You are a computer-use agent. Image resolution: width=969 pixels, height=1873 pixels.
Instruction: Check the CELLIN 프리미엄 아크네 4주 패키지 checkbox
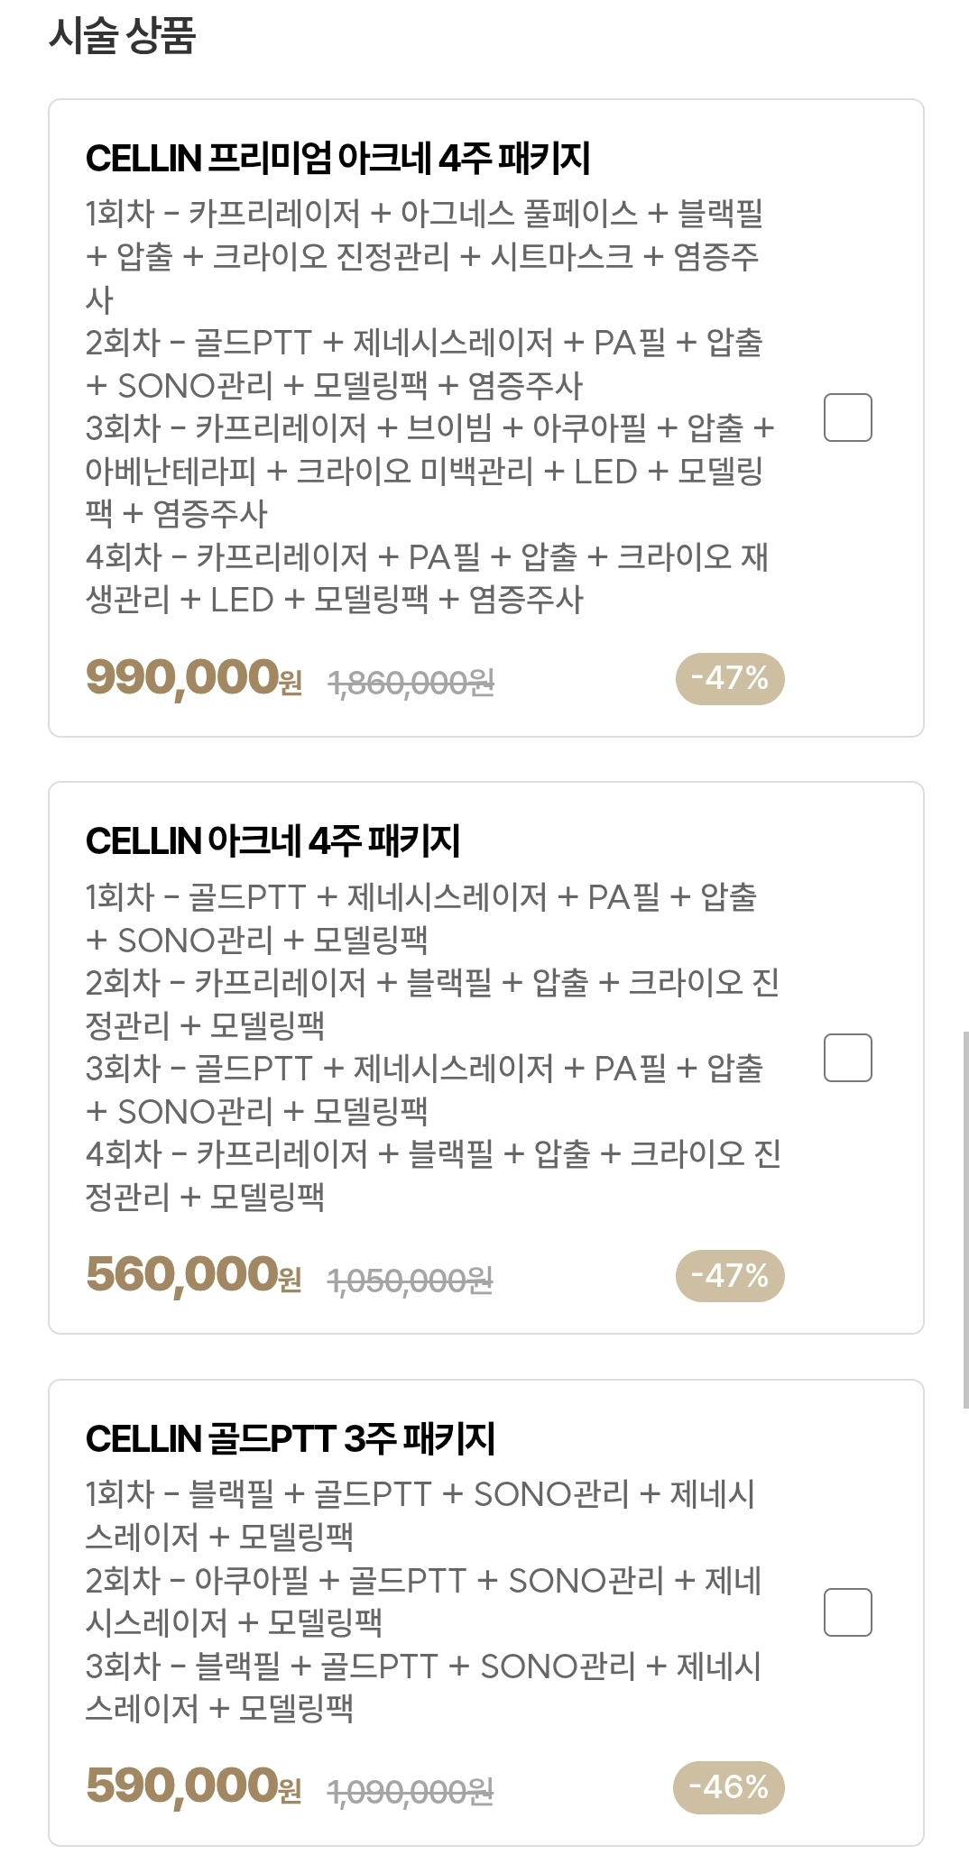(847, 418)
